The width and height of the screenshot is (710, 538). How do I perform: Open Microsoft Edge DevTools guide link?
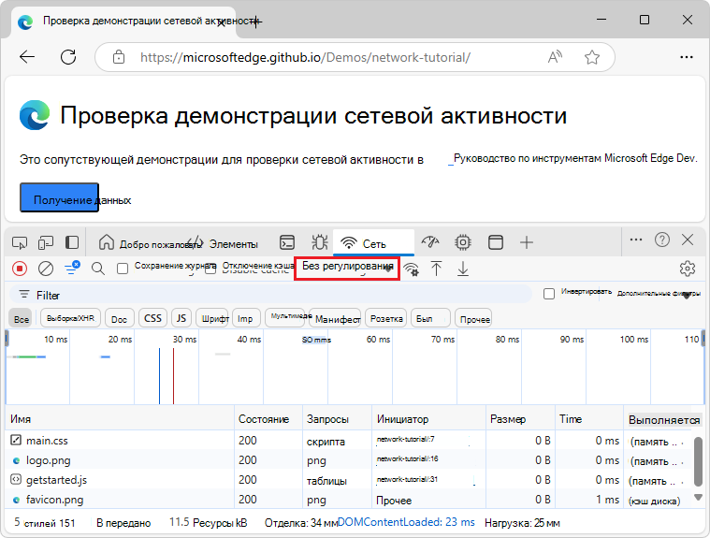[x=572, y=158]
